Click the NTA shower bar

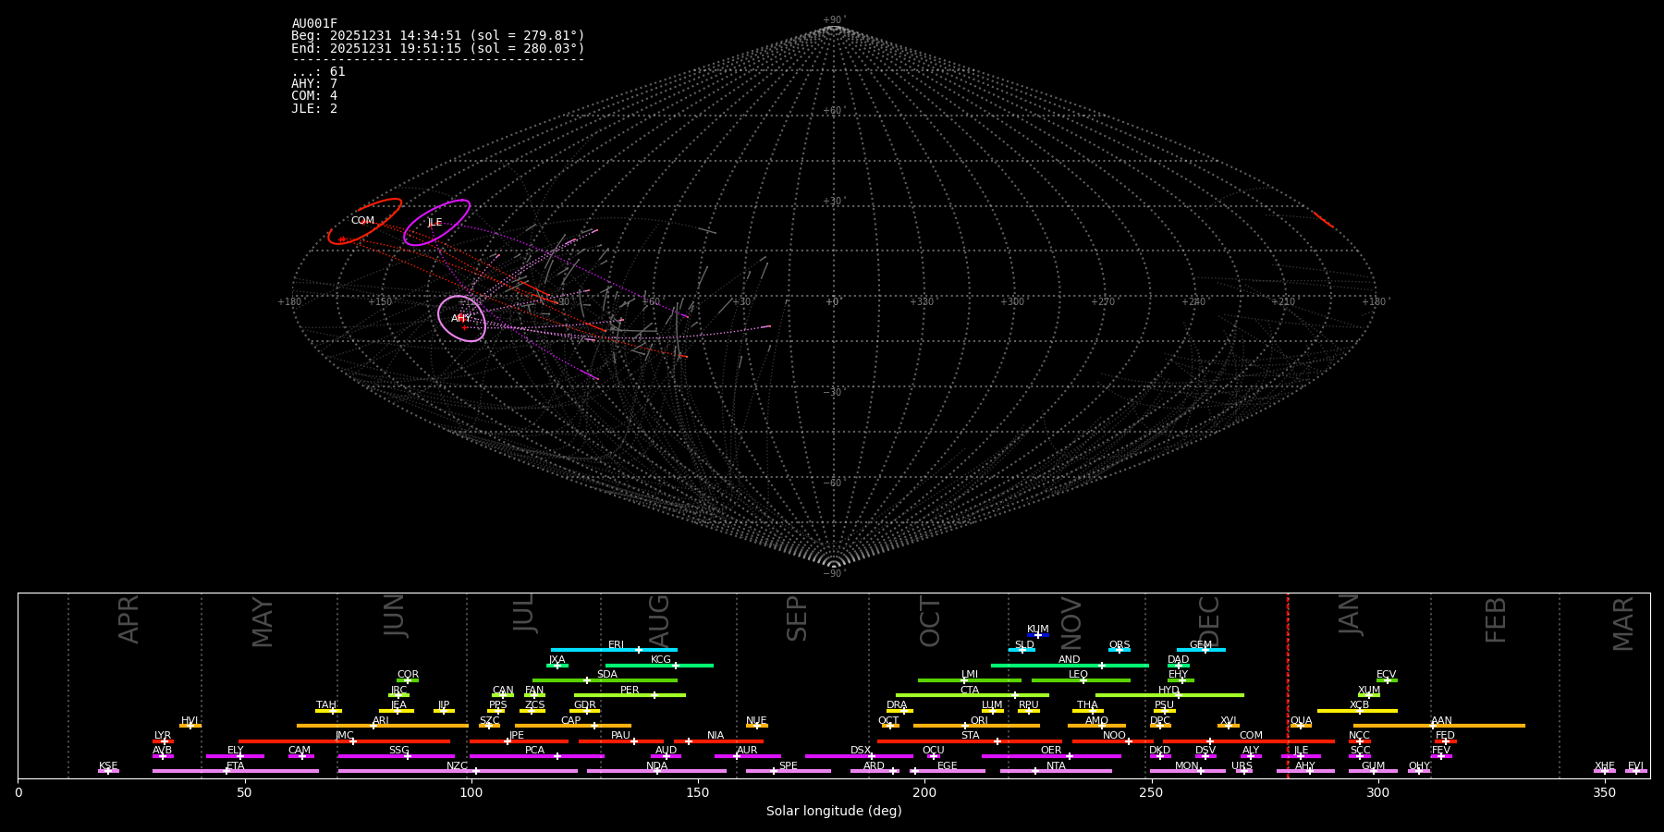click(1056, 771)
